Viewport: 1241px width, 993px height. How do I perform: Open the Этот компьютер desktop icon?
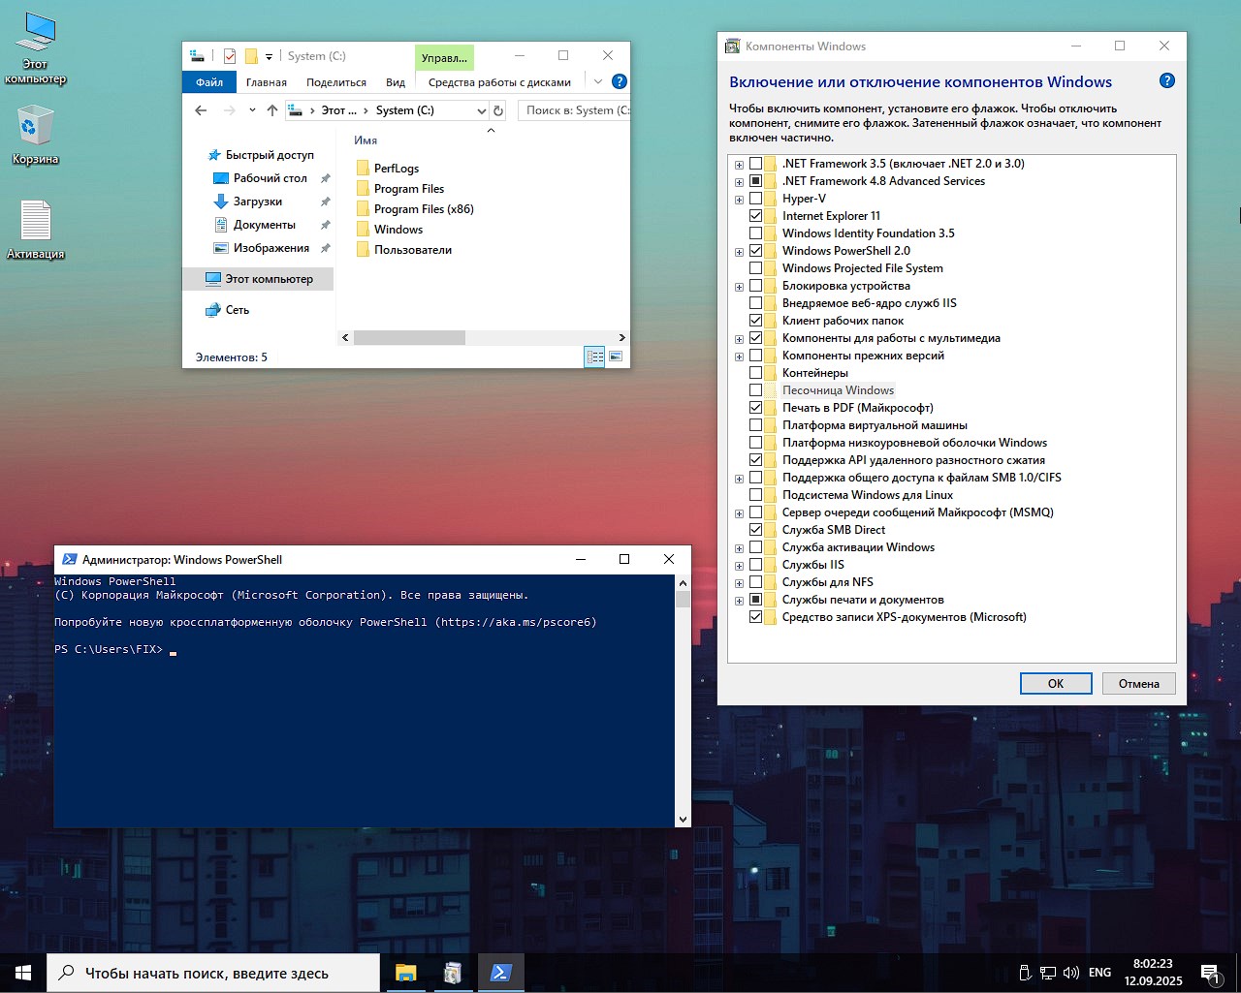(36, 48)
